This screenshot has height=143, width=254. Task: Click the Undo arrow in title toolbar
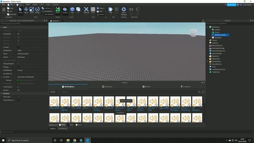12,5
